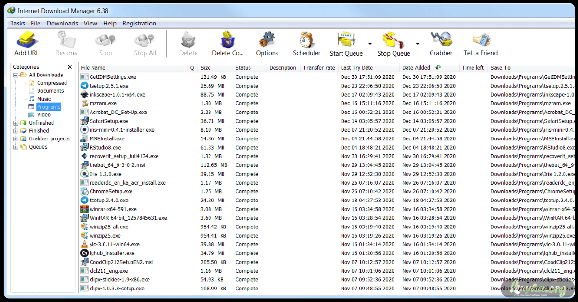Select the GetIDMSettings.exe file icon
This screenshot has height=302, width=578.
click(x=84, y=77)
